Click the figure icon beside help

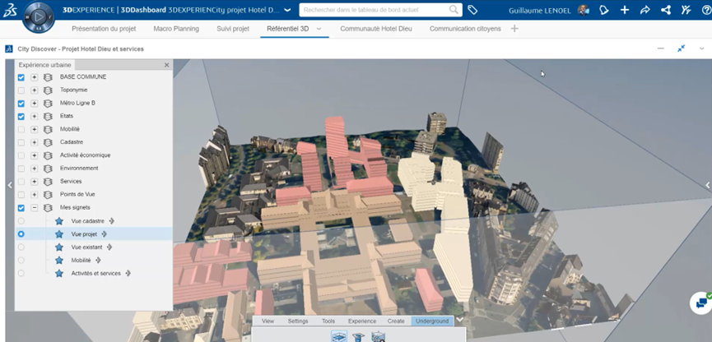pyautogui.click(x=686, y=10)
